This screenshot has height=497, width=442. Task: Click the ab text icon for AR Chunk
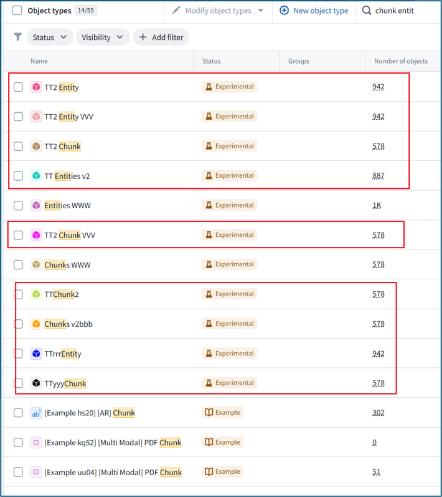36,413
